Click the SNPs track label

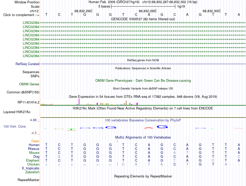pyautogui.click(x=35, y=76)
